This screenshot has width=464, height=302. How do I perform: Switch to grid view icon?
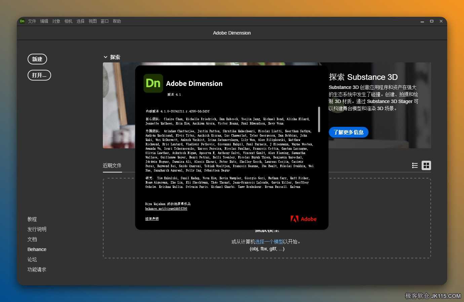(426, 165)
